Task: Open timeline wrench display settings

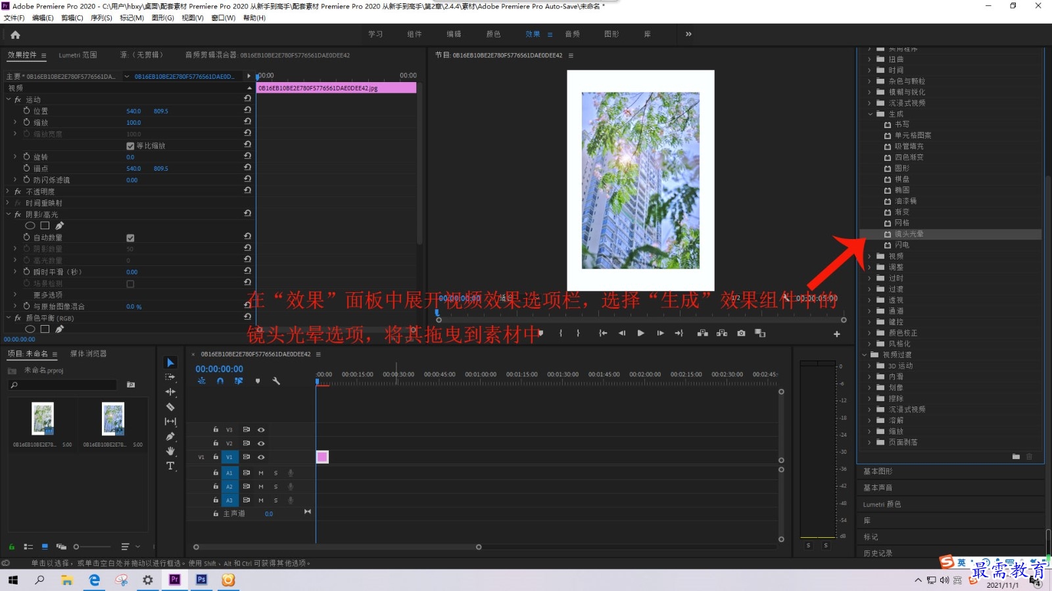Action: click(x=276, y=381)
